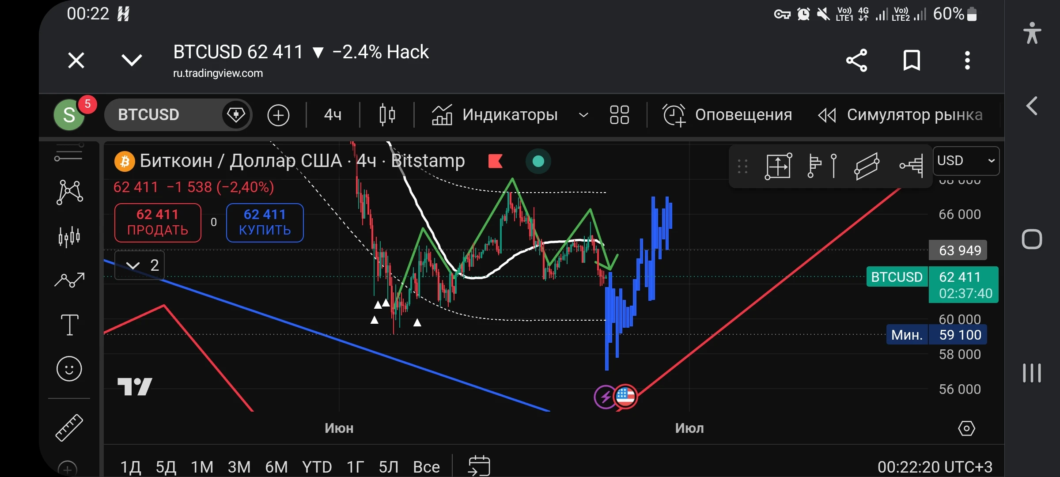Select the parallel channel tool
Screen dimensions: 1060x477
867,166
